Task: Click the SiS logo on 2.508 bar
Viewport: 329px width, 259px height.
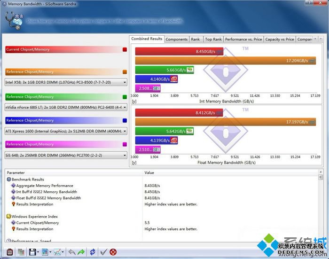Action: coord(157,88)
